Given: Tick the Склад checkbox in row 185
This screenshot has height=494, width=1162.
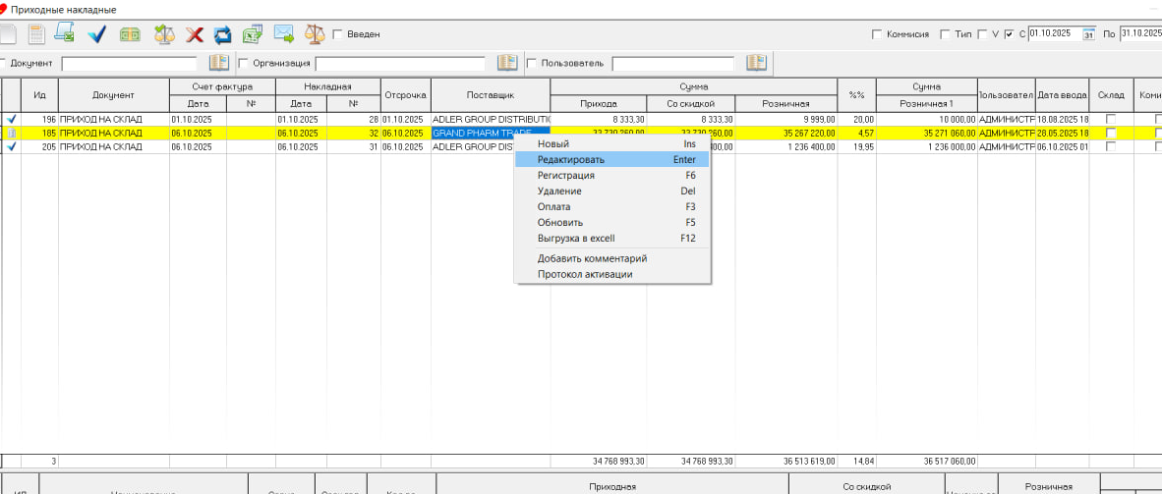Looking at the screenshot, I should [x=1111, y=133].
